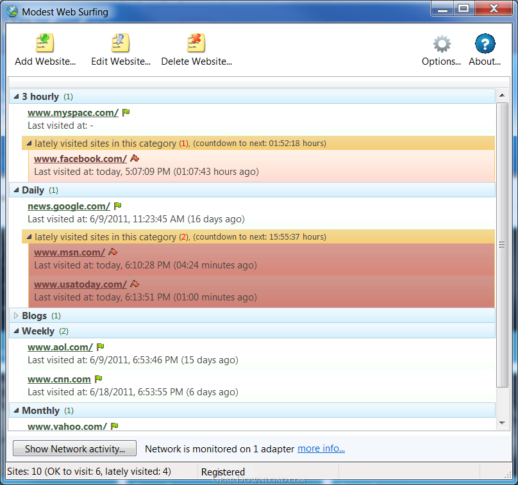The height and width of the screenshot is (485, 518).
Task: Click the Edit Website pencil icon
Action: (x=121, y=43)
